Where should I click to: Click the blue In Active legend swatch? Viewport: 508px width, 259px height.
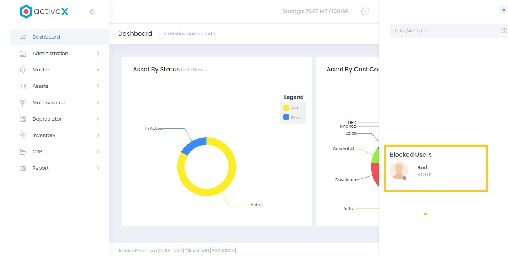(x=286, y=117)
